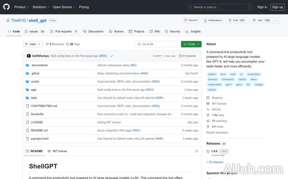Click the Sponsor heart button

tap(190, 20)
